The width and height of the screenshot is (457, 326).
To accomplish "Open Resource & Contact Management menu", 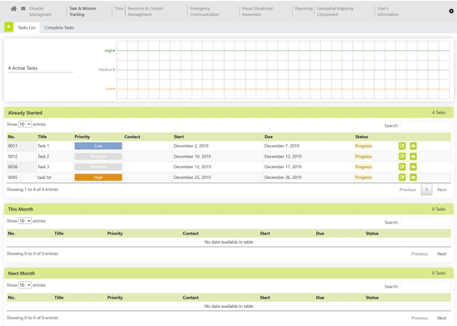I will tap(145, 12).
